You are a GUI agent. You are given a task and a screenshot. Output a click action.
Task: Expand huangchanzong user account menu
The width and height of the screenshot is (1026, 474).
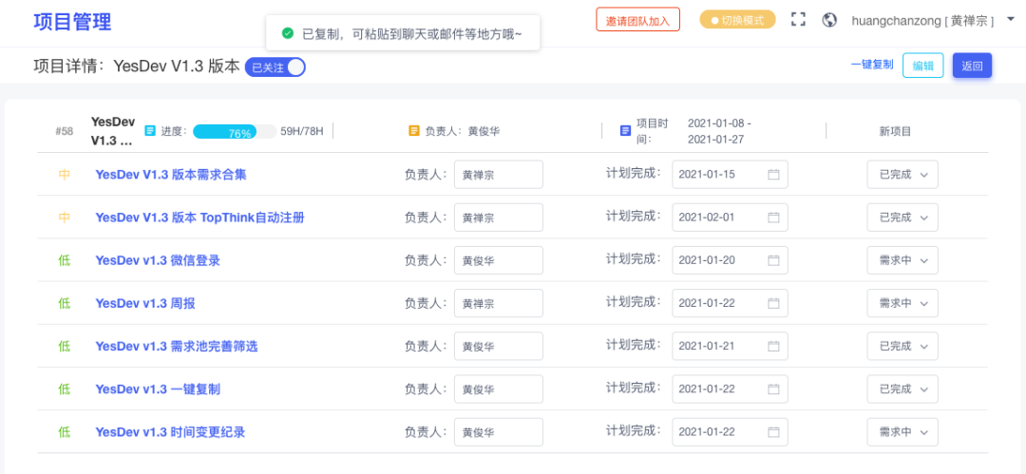pos(933,20)
